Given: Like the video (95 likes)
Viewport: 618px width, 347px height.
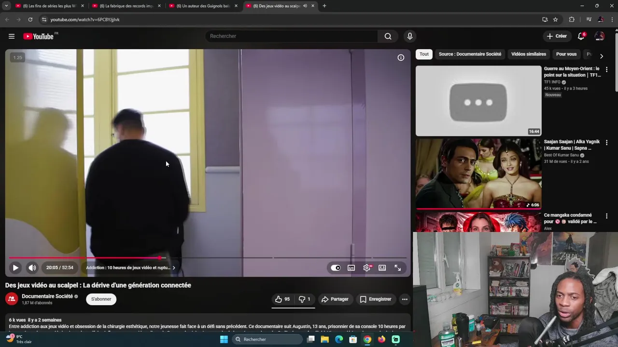Looking at the screenshot, I should pos(282,299).
